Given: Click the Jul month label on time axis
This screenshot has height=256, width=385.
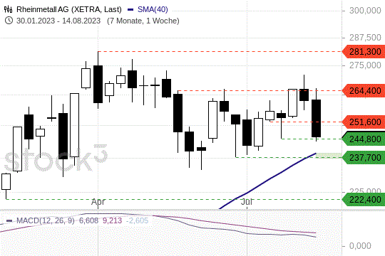Looking at the screenshot, I should pos(246,202).
